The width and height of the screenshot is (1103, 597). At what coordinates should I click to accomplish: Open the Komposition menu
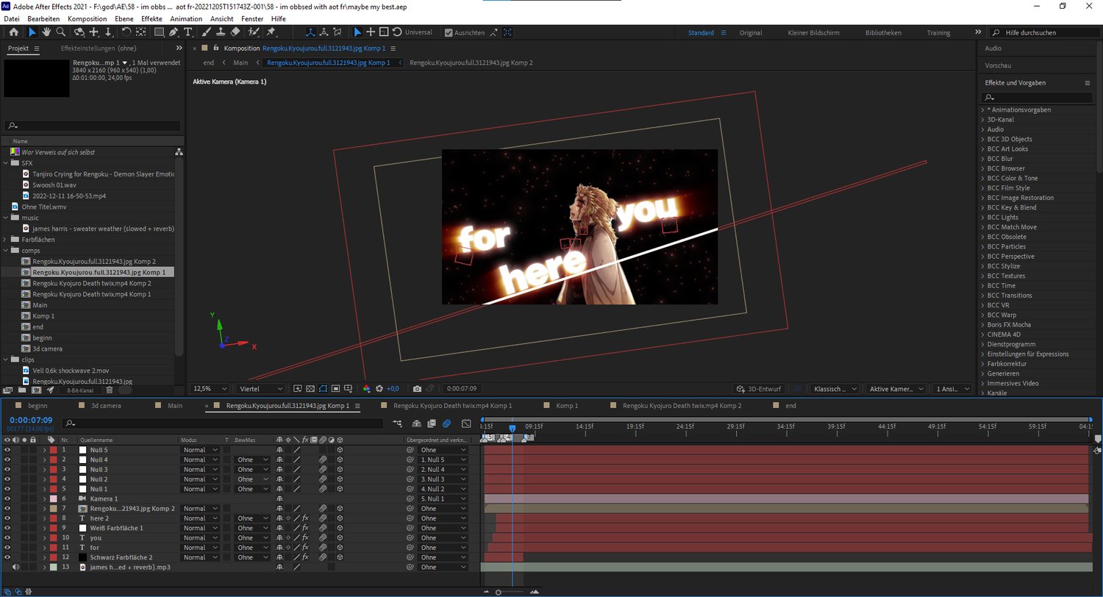coord(88,18)
